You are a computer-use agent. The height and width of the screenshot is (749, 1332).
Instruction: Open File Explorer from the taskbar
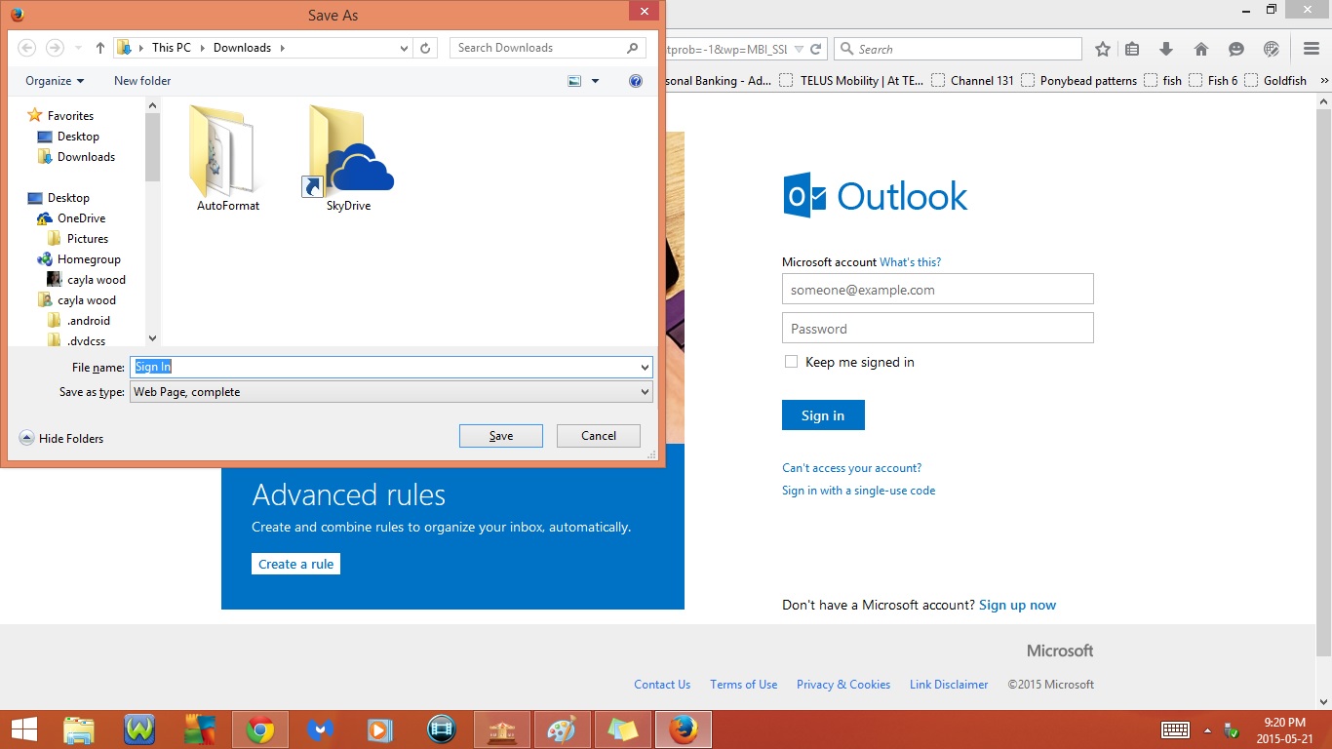pos(79,729)
